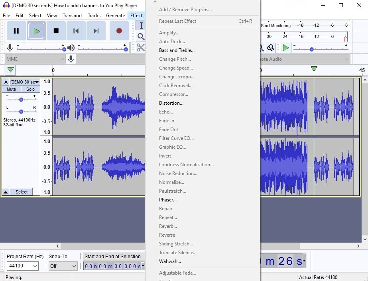This screenshot has height=281, width=368.
Task: Open the View menu
Action: point(52,16)
